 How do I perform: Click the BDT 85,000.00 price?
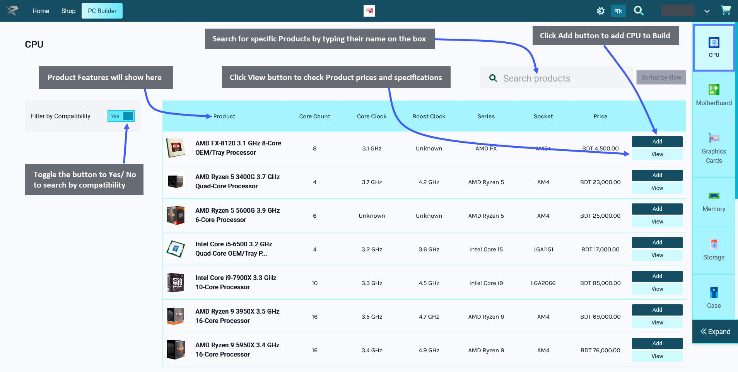coord(600,283)
